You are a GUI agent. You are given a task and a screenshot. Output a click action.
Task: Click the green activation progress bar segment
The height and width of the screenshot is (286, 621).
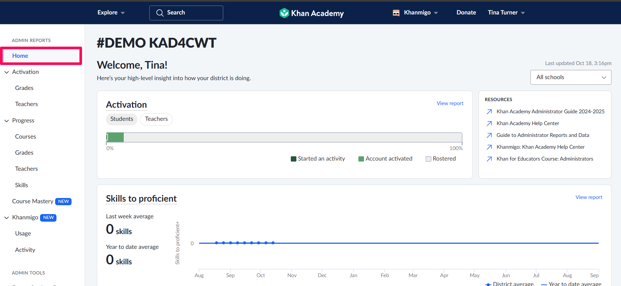pyautogui.click(x=115, y=137)
